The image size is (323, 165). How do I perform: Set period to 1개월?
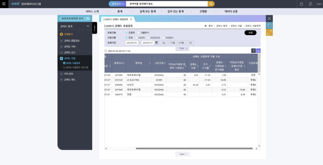click(173, 43)
